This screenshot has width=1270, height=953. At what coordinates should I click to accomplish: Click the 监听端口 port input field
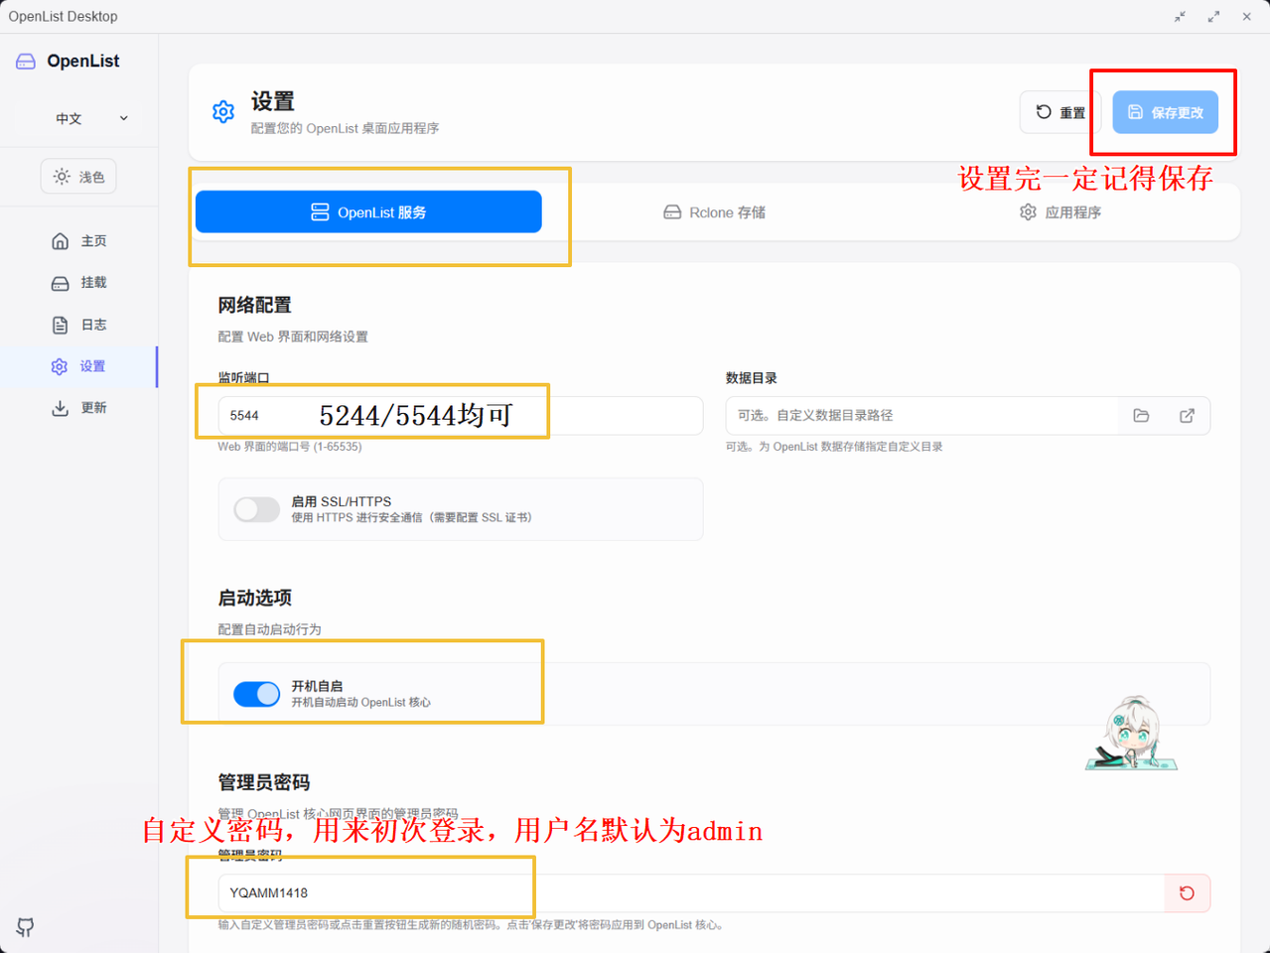click(461, 415)
